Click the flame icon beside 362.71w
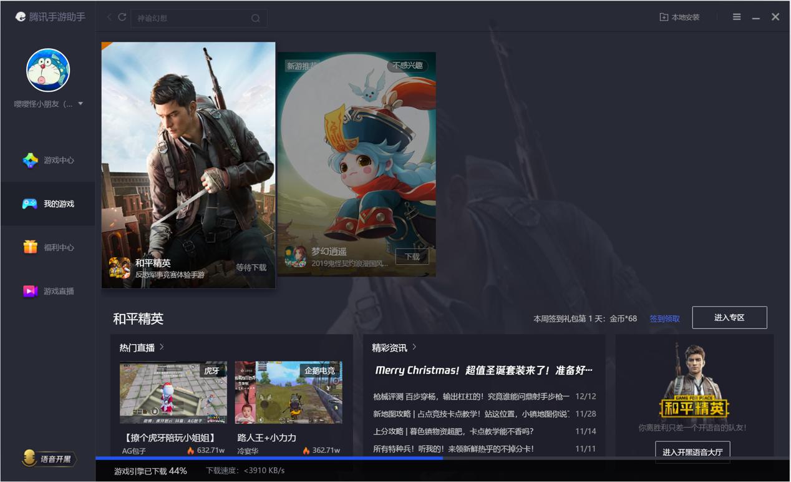This screenshot has width=791, height=482. click(x=306, y=450)
